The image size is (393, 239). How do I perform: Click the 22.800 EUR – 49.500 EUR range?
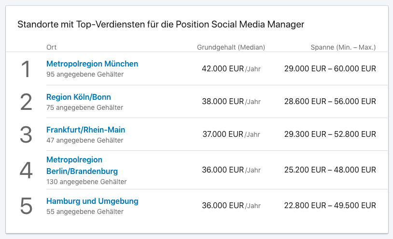(330, 205)
